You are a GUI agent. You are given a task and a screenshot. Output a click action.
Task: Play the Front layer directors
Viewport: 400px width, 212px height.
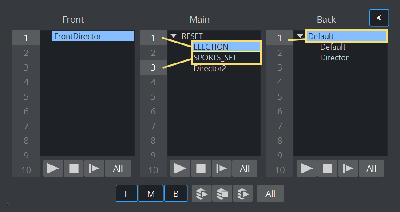(x=53, y=168)
